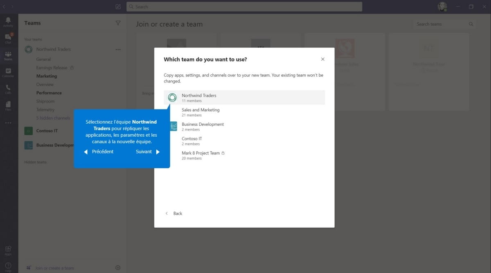
Task: Open Northwind Traders more options ellipsis
Action: tap(118, 49)
